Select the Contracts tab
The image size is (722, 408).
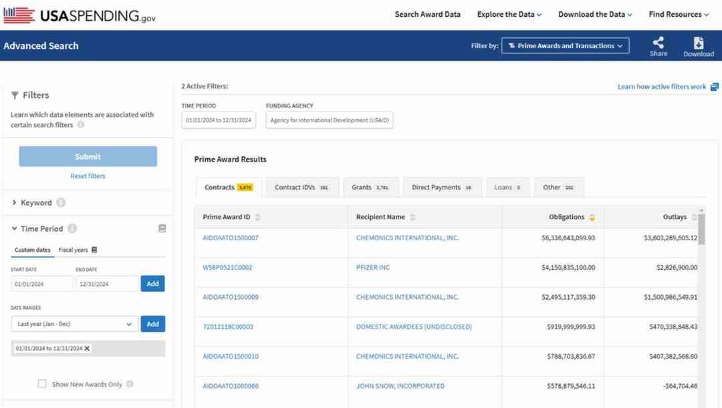[x=229, y=187]
